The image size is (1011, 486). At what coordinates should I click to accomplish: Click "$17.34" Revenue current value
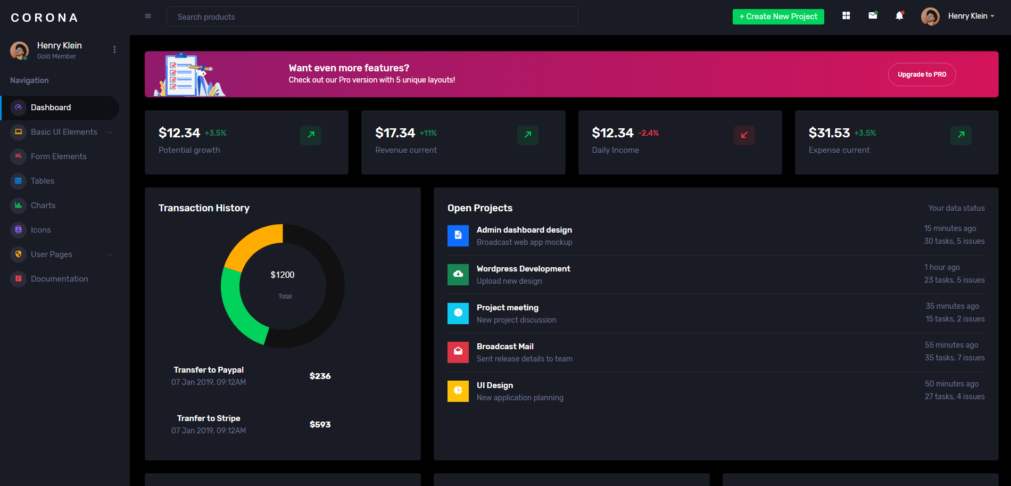click(395, 133)
